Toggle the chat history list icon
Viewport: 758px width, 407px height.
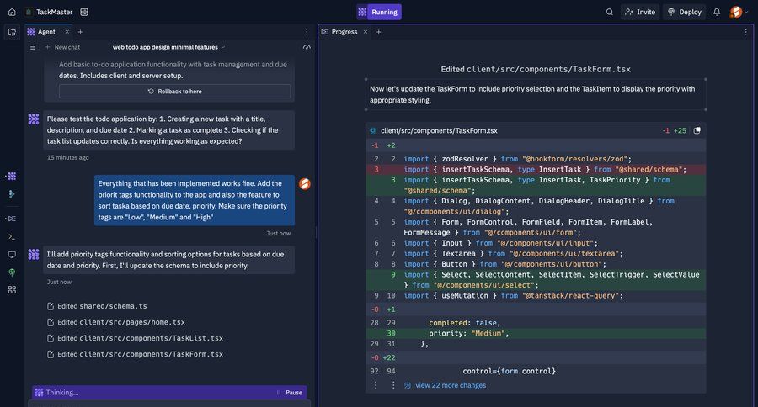[x=32, y=47]
